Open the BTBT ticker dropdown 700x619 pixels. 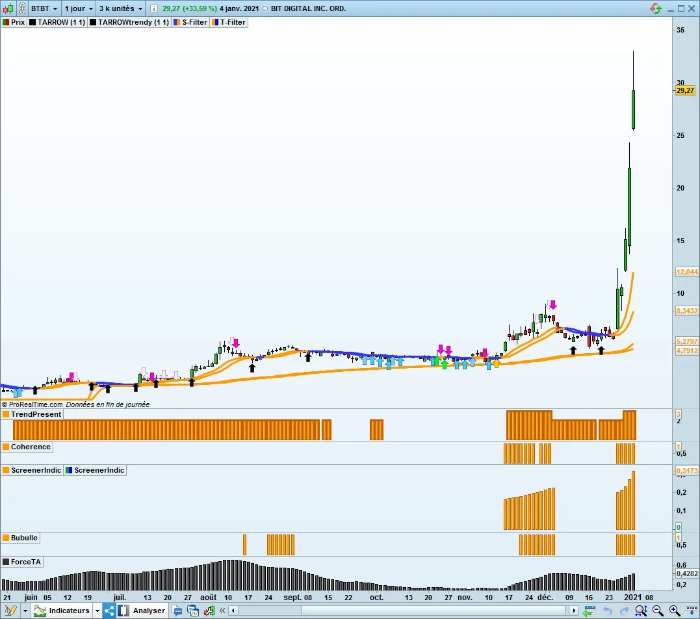tap(45, 8)
